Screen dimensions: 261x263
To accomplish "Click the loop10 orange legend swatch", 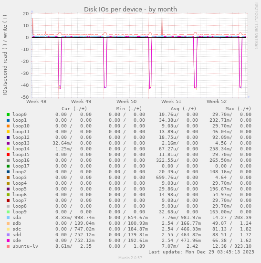I will (x=8, y=126).
